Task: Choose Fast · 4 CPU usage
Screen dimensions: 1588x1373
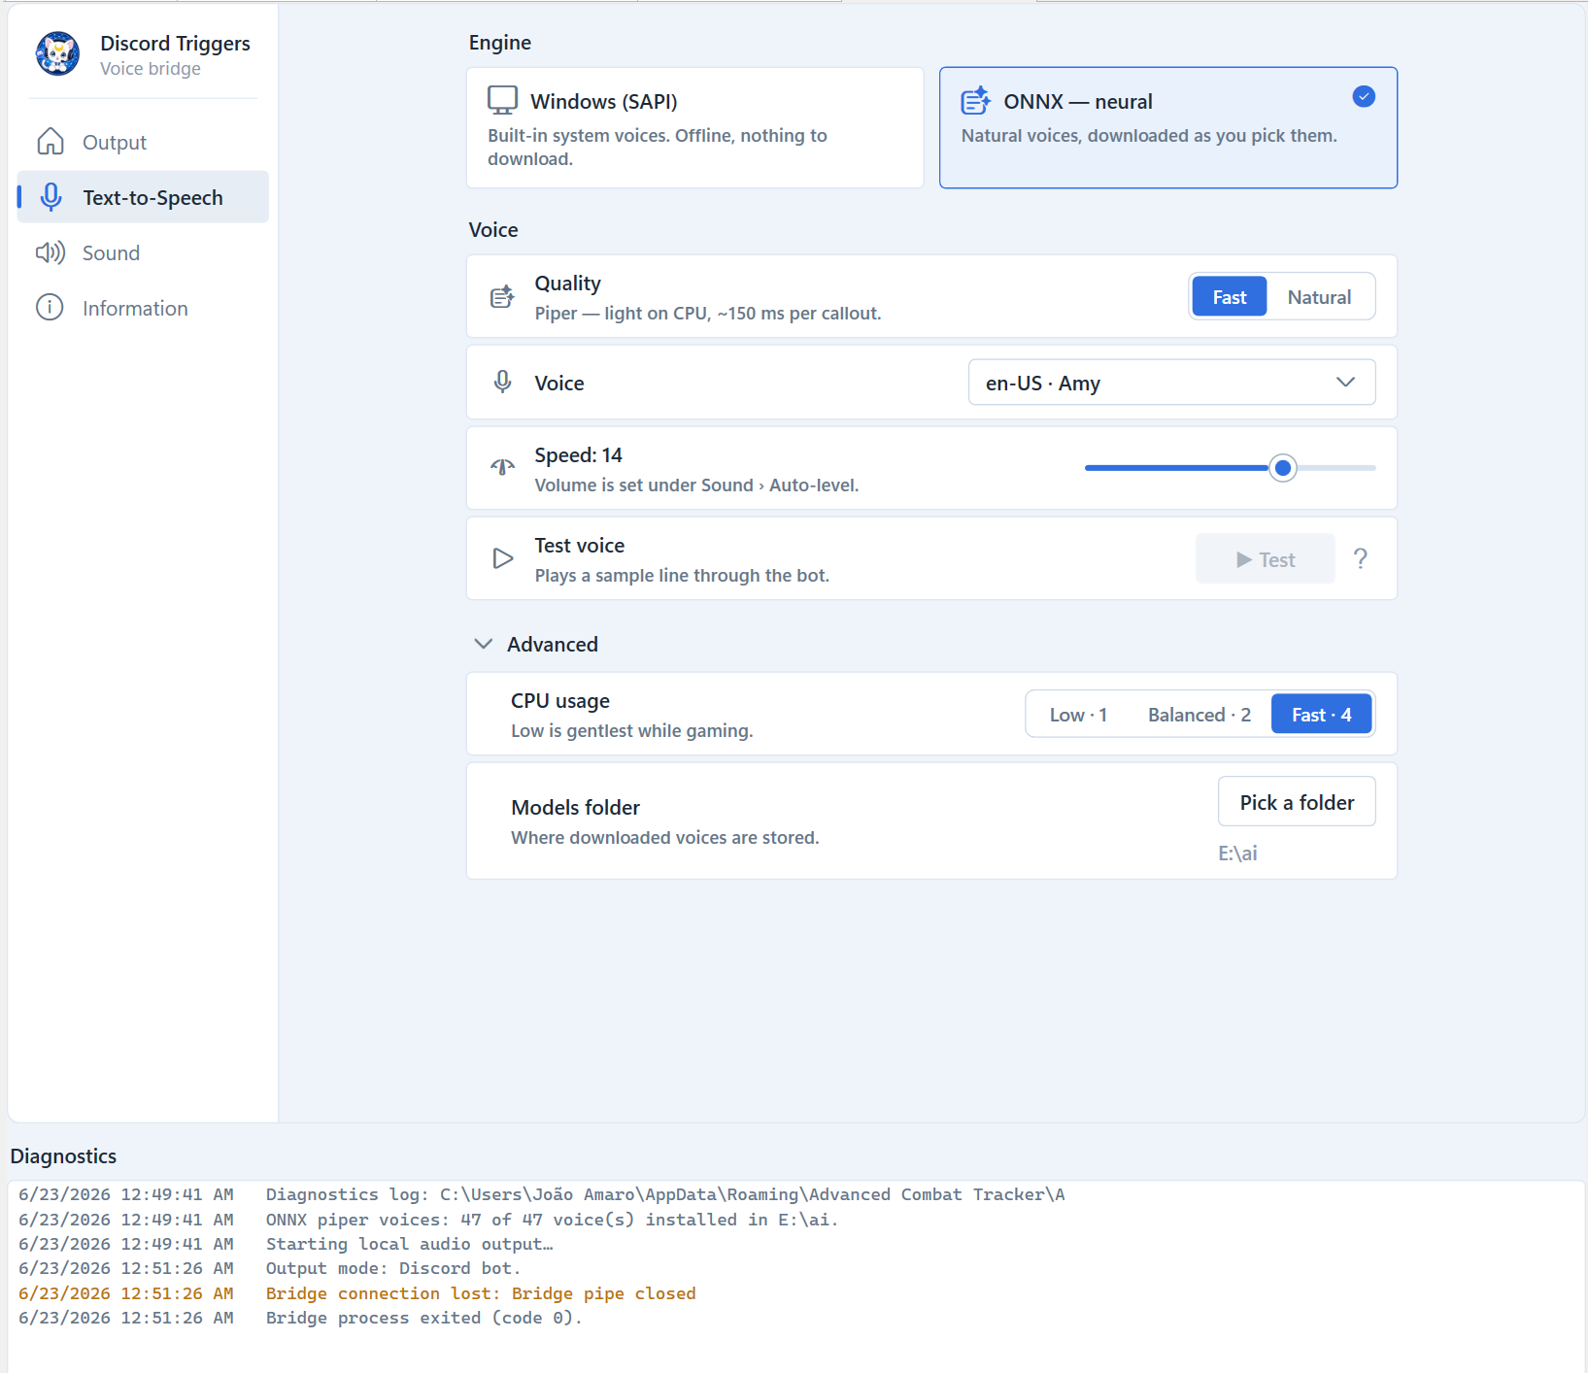Action: point(1321,715)
